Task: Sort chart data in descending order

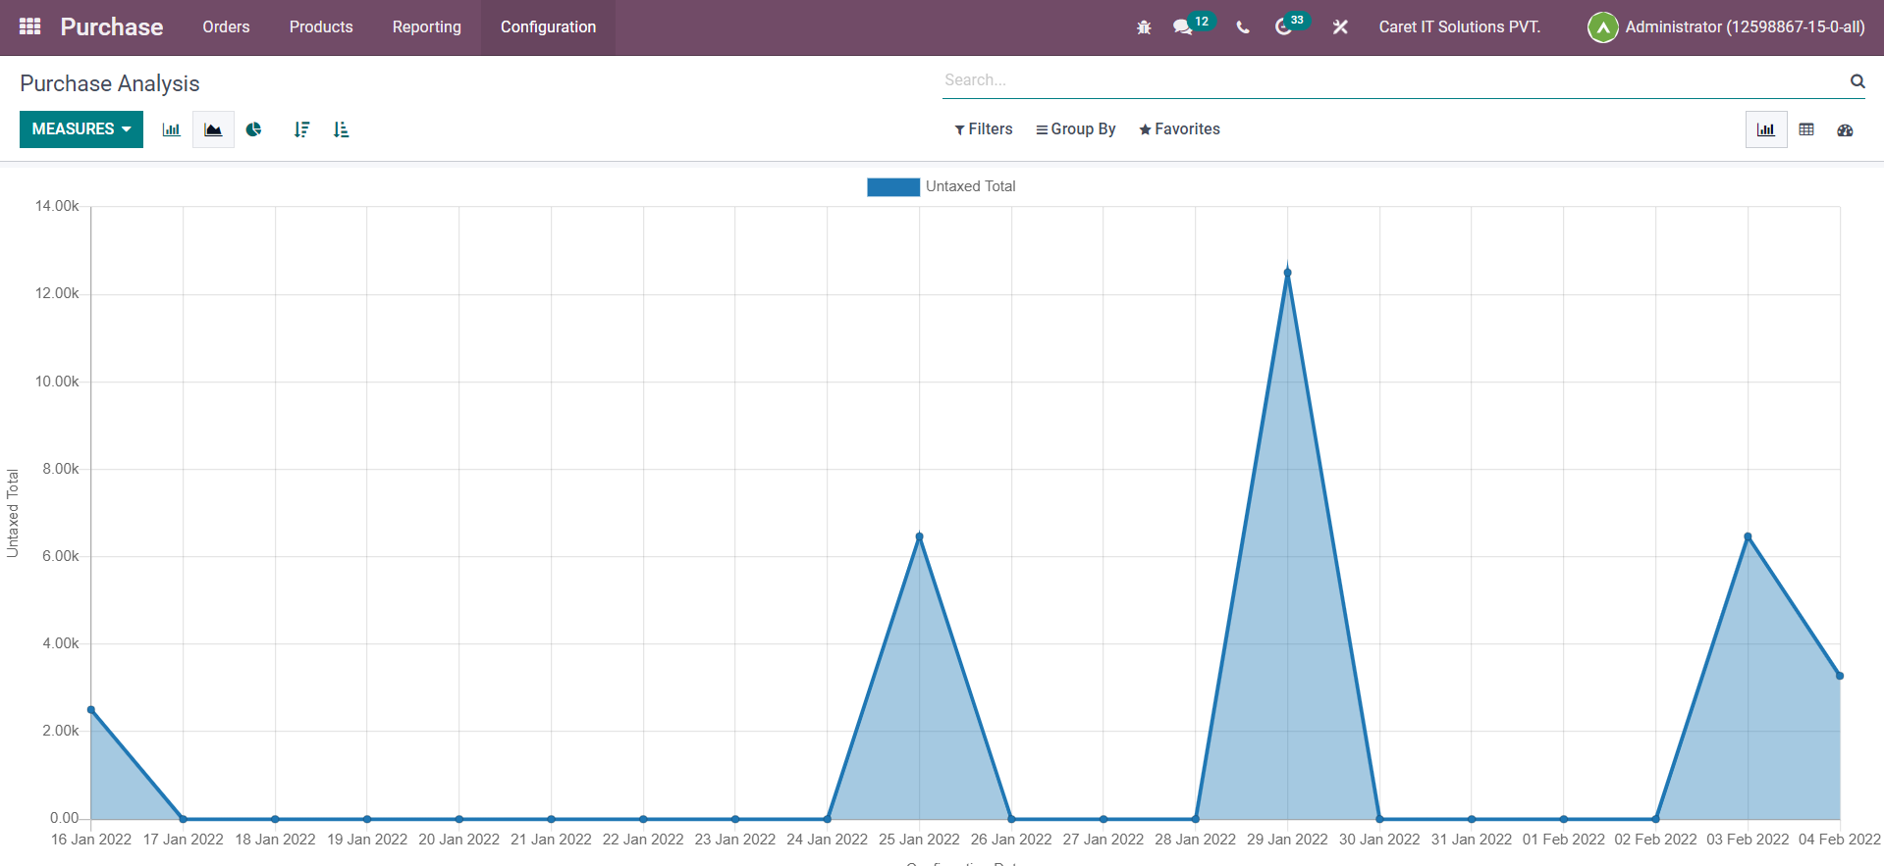Action: [301, 129]
